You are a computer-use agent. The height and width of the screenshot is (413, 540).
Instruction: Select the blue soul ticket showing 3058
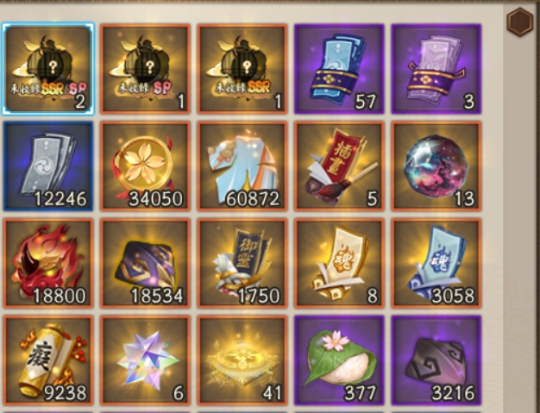pyautogui.click(x=436, y=263)
